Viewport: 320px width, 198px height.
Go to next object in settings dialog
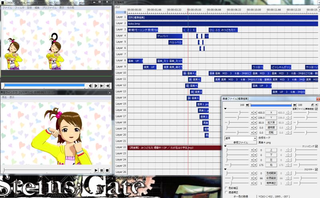click(295, 105)
